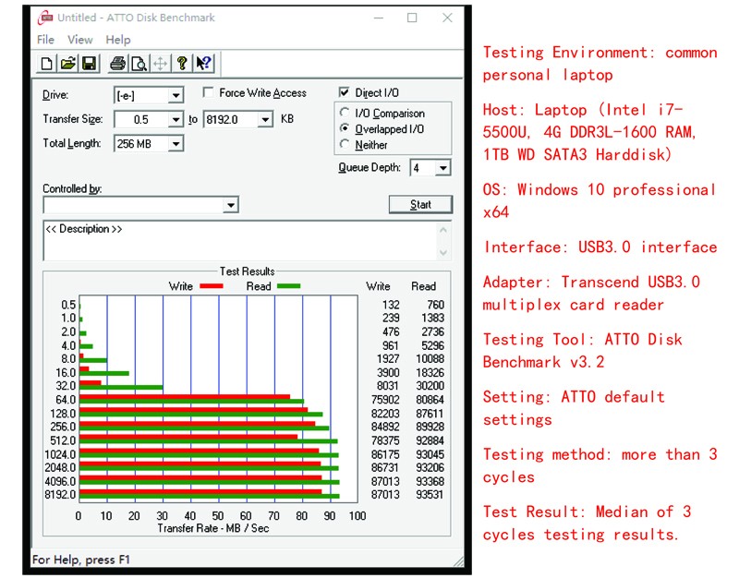
Task: Click the question mark About icon
Action: [x=183, y=64]
